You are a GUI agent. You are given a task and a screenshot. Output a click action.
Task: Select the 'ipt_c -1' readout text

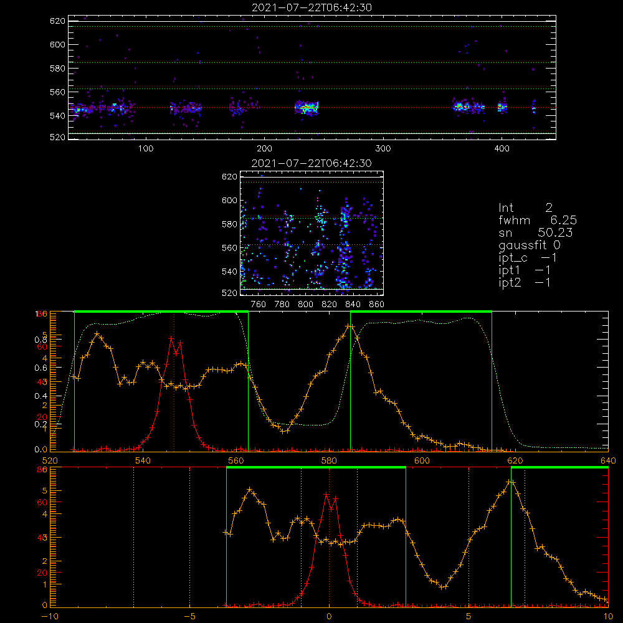click(x=528, y=258)
